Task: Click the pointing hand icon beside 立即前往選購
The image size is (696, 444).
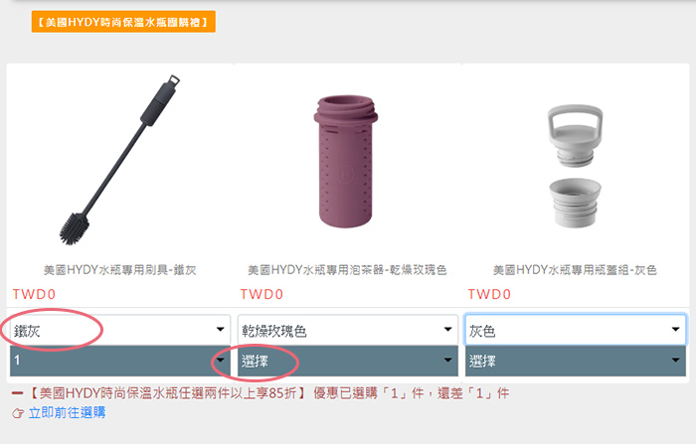Action: tap(18, 413)
